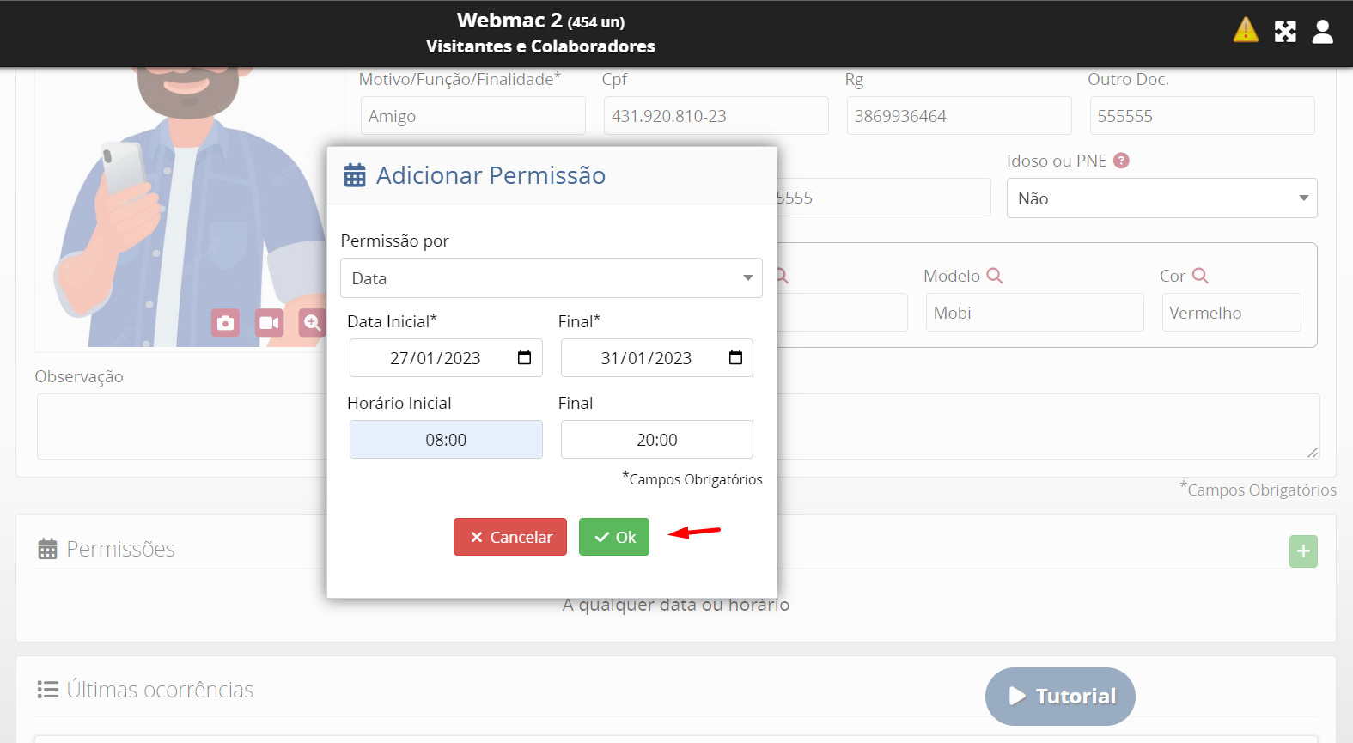1353x743 pixels.
Task: Play the Tutorial video button
Action: tap(1060, 696)
